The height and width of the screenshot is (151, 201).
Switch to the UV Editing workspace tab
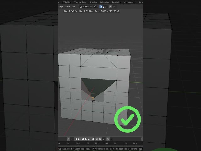[66, 2]
